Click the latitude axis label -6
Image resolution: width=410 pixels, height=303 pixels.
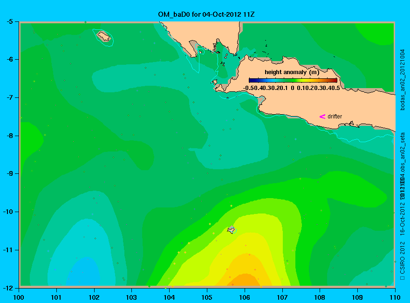9,59
